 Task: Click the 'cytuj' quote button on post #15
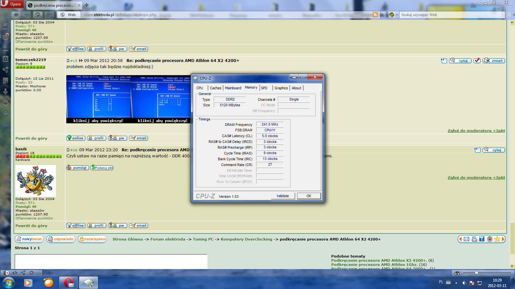coord(460,61)
